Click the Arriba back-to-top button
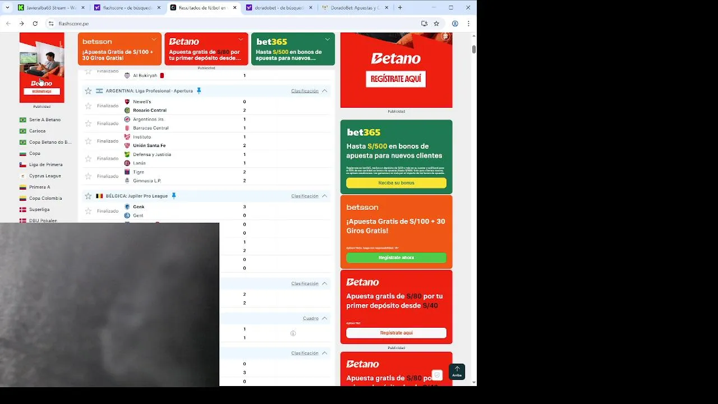The image size is (718, 404). 457,371
